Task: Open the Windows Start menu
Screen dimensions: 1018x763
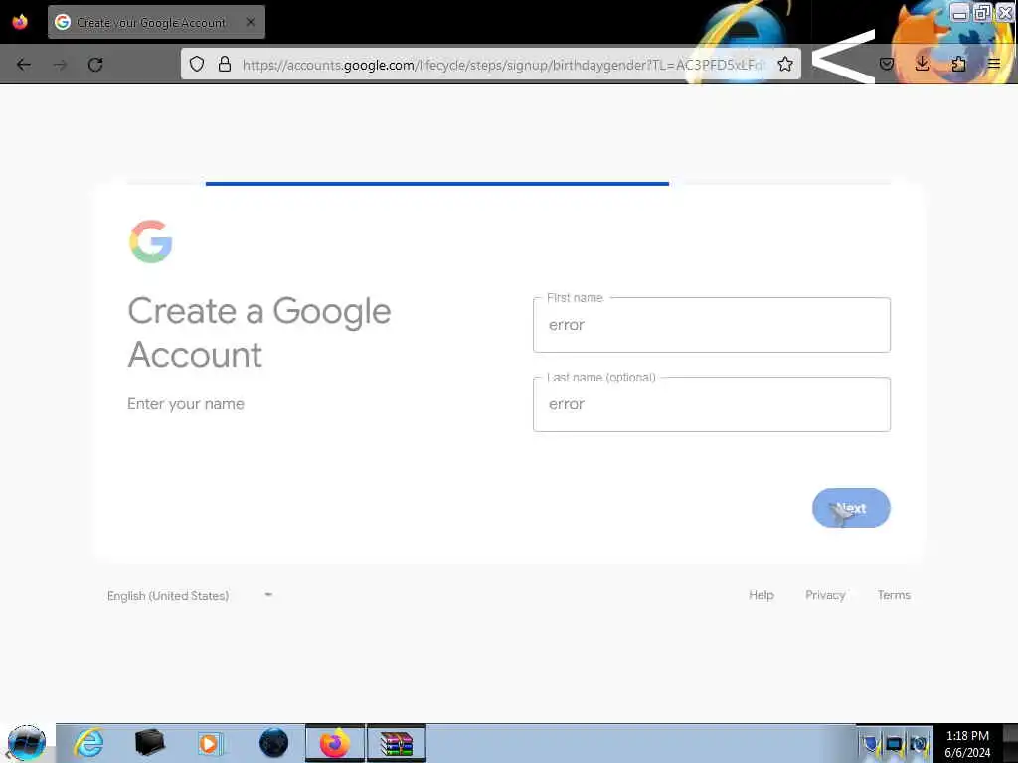Action: [x=27, y=743]
